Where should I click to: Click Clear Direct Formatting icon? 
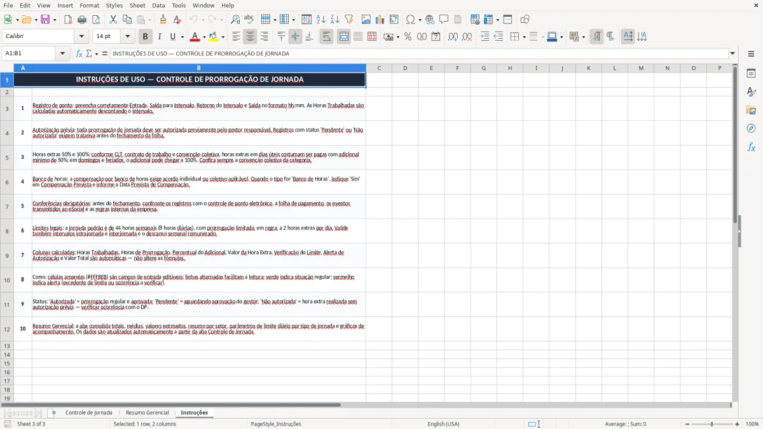point(177,20)
